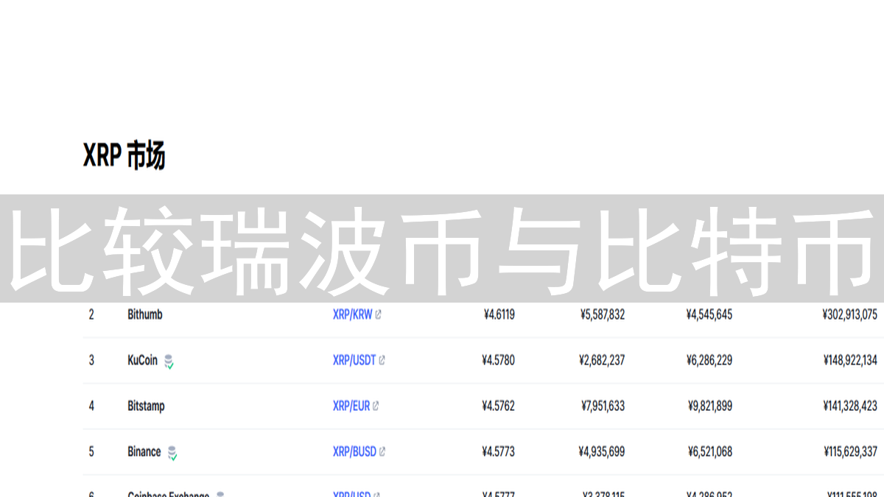Click the Bitstamp price ¥4.5762
The width and height of the screenshot is (884, 497).
498,406
